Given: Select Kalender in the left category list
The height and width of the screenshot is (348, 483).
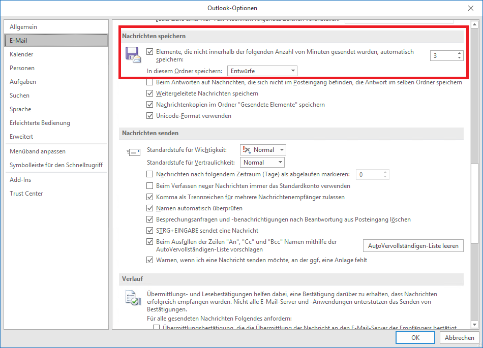Looking at the screenshot, I should (21, 54).
